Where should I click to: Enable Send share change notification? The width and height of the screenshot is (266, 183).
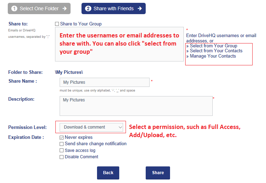(62, 144)
